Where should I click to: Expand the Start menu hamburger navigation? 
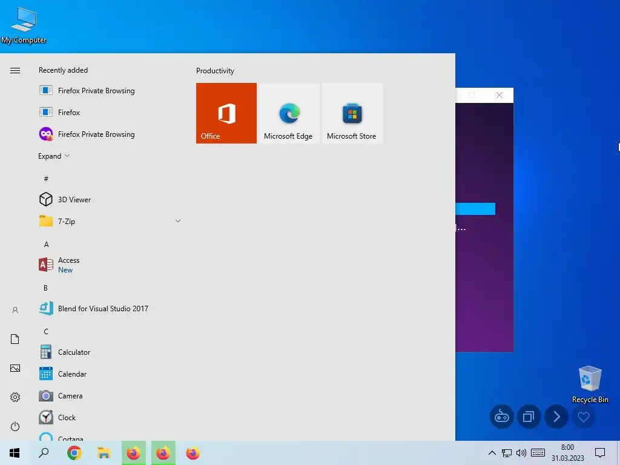pyautogui.click(x=15, y=70)
